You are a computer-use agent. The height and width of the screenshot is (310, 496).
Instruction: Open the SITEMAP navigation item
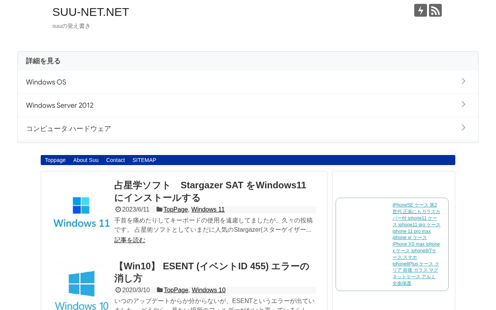pyautogui.click(x=145, y=160)
